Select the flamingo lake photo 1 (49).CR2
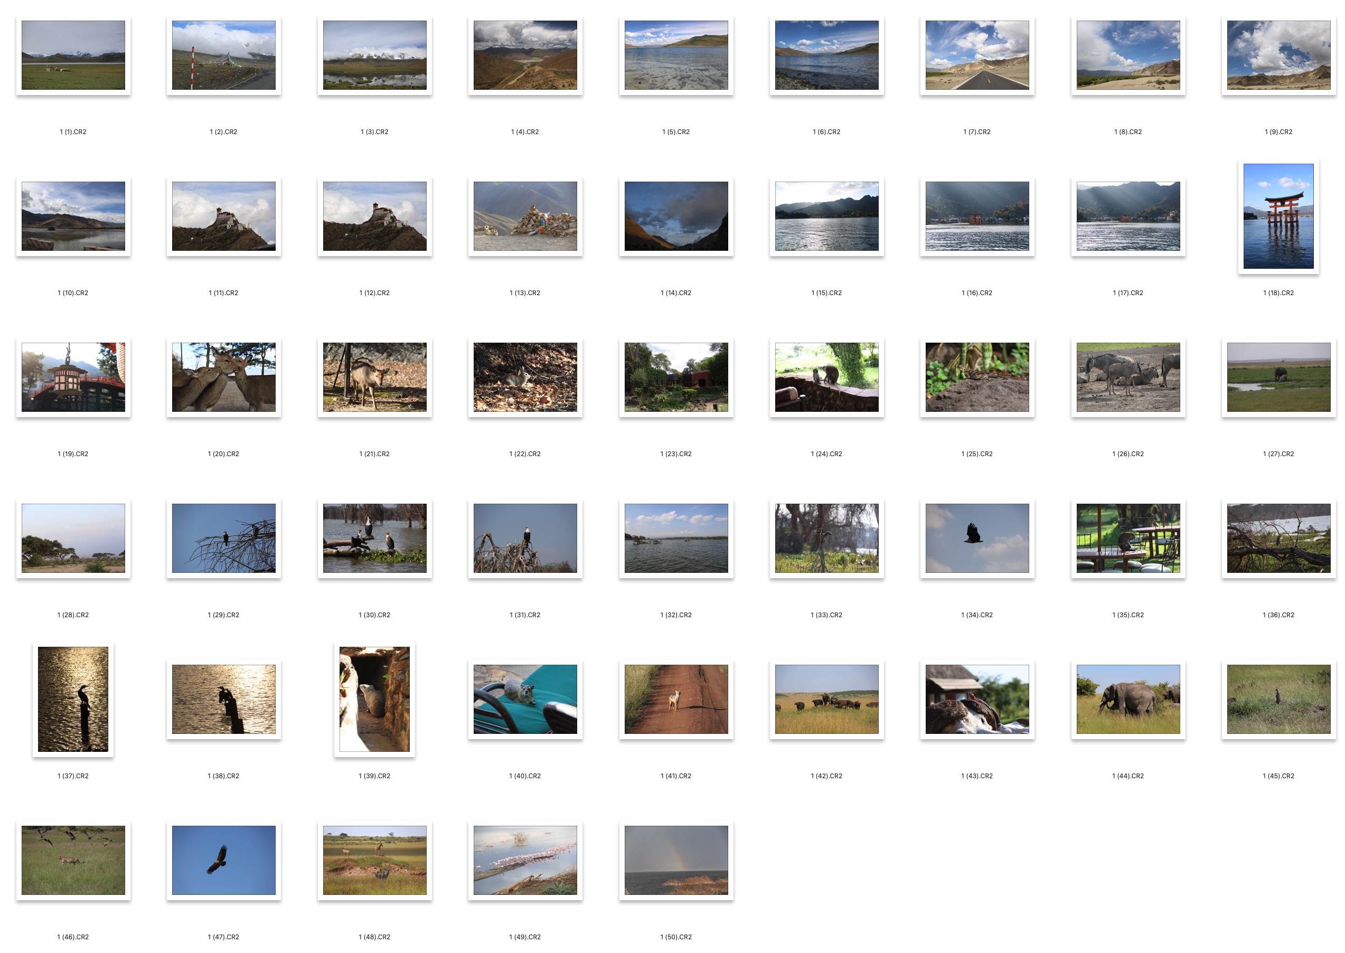This screenshot has height=953, width=1345. click(524, 859)
